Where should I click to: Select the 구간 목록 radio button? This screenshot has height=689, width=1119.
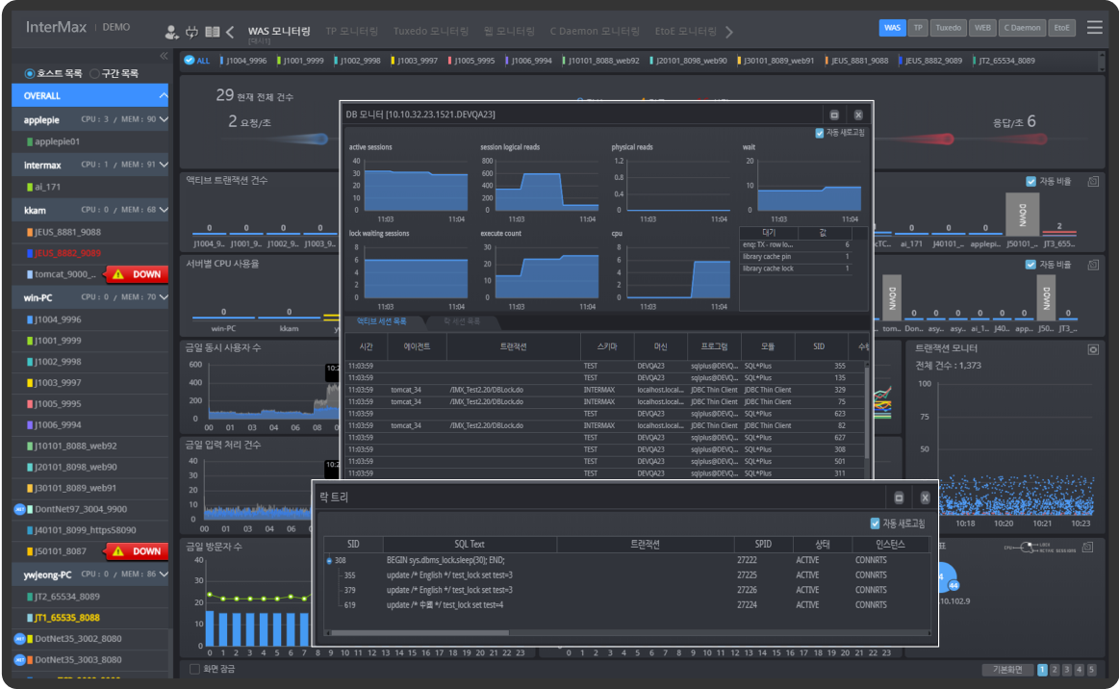94,73
